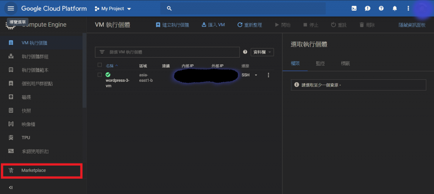This screenshot has width=434, height=194.
Task: Switch to the 權限 tab
Action: 295,64
